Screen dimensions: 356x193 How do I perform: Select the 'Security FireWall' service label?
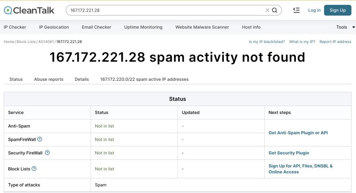tap(25, 153)
